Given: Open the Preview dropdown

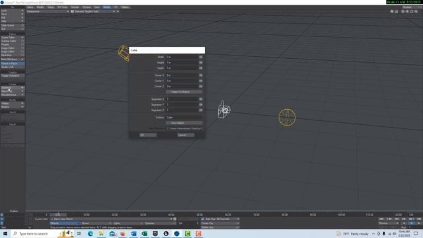Looking at the screenshot, I should (389, 223).
